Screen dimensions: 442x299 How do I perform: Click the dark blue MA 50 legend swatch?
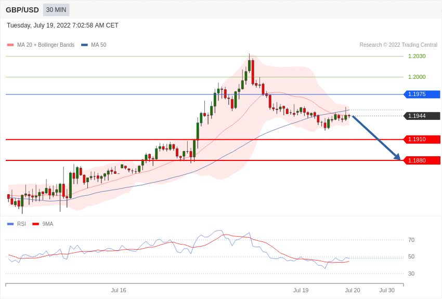(x=85, y=45)
